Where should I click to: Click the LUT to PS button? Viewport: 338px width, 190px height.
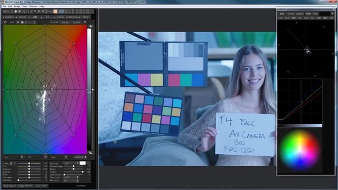click(41, 186)
